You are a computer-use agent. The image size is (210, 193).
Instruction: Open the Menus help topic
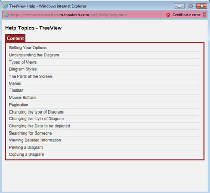tap(15, 83)
